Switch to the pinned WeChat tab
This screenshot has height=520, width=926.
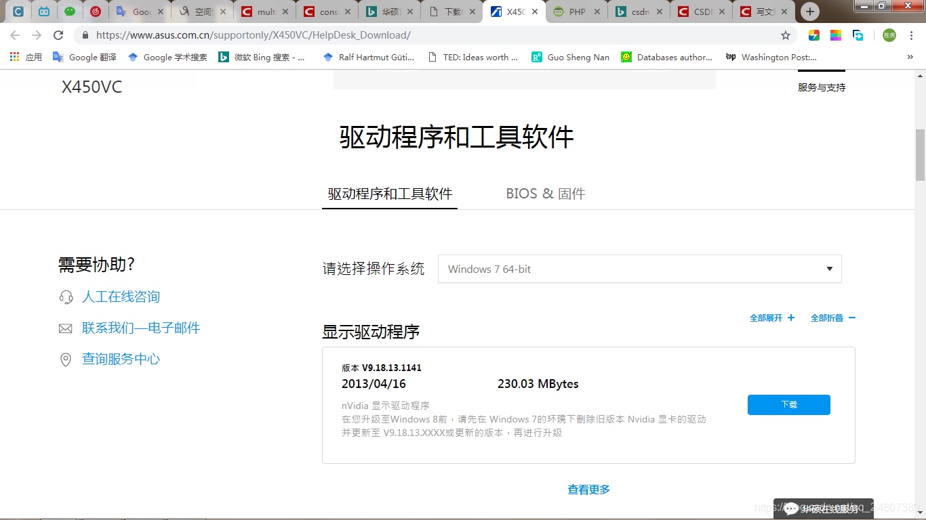(x=70, y=12)
